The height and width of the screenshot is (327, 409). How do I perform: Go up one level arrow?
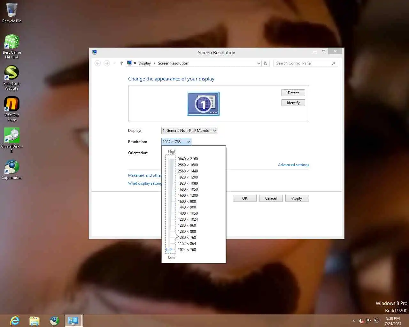(x=122, y=63)
